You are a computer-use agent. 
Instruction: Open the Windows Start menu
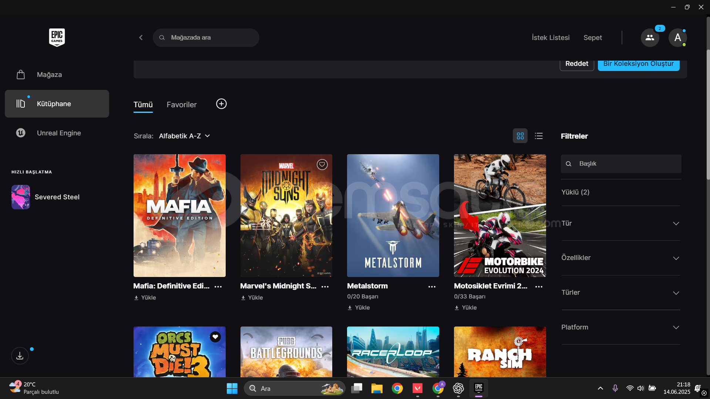pyautogui.click(x=232, y=388)
